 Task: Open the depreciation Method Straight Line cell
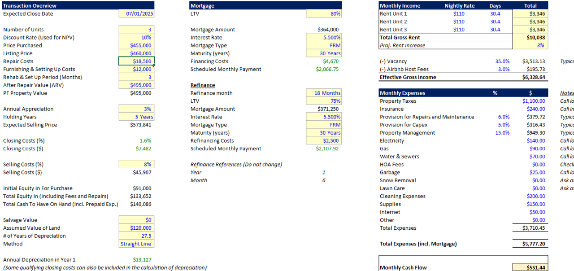coord(136,244)
